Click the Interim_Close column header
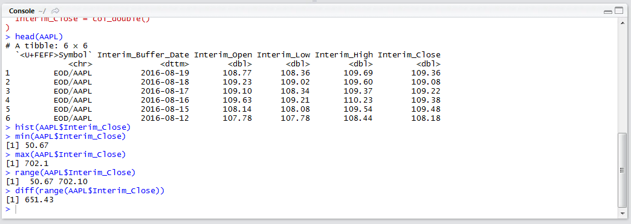 click(x=409, y=55)
